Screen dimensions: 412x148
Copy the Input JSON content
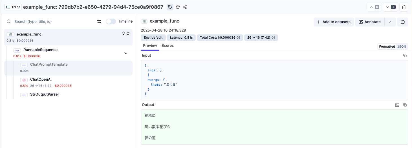[405, 56]
